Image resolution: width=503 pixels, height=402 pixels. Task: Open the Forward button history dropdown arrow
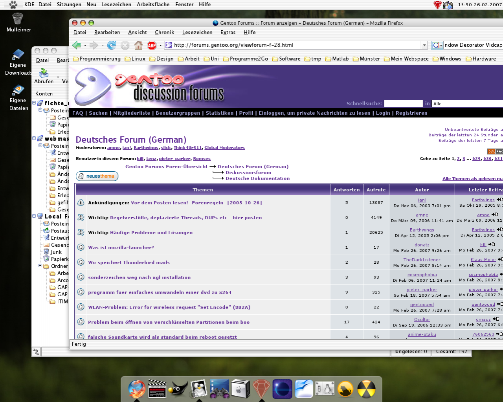(x=103, y=46)
